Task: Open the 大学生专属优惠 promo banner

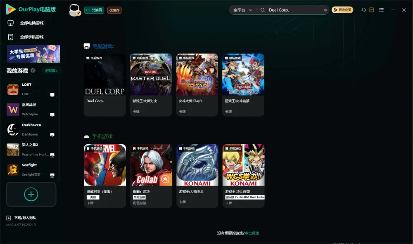Action: pos(33,54)
